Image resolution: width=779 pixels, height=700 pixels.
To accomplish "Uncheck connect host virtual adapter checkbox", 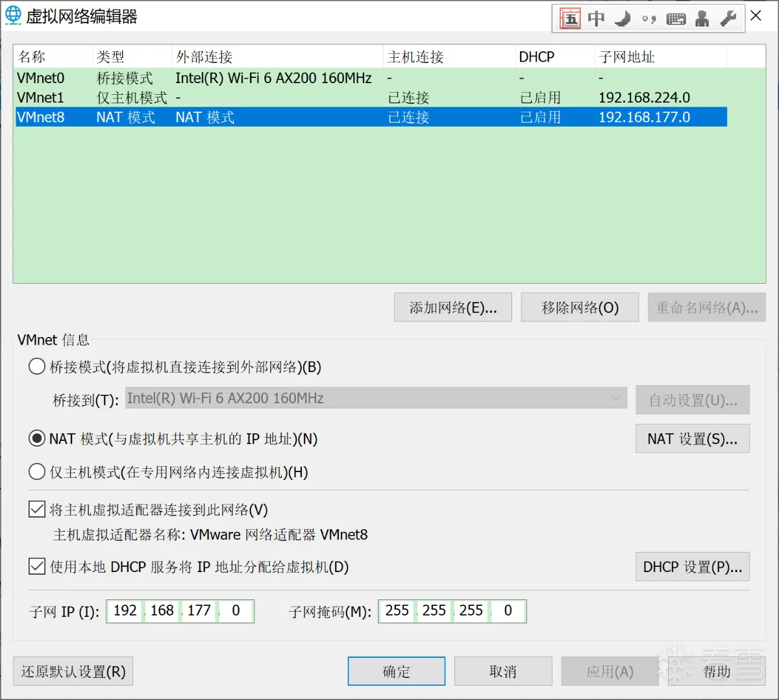I will click(37, 510).
